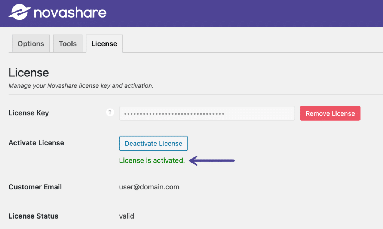Open the Tools tab

click(x=68, y=44)
